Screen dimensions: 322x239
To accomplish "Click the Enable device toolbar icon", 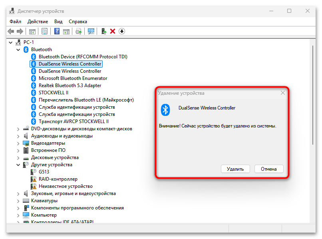I will tap(104, 31).
